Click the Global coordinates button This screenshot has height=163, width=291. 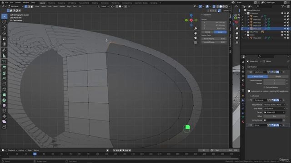tap(208, 32)
